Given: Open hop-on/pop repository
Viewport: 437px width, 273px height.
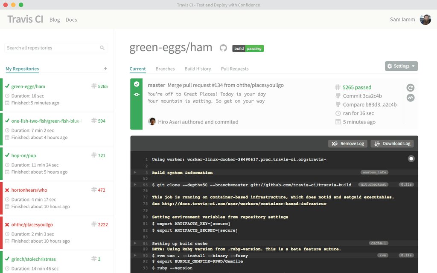Looking at the screenshot, I should (24, 155).
